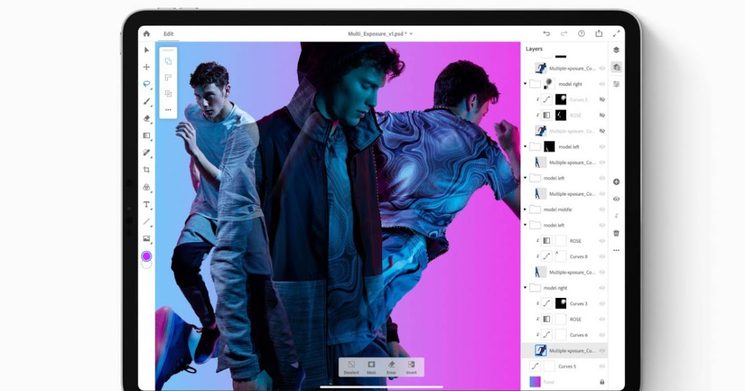Select the Place Image tool
Viewport: 745px width, 391px height.
pos(147,238)
